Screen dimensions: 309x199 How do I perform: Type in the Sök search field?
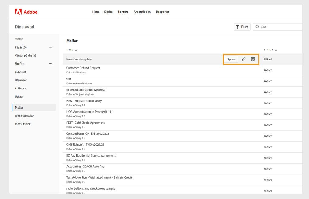(x=280, y=27)
